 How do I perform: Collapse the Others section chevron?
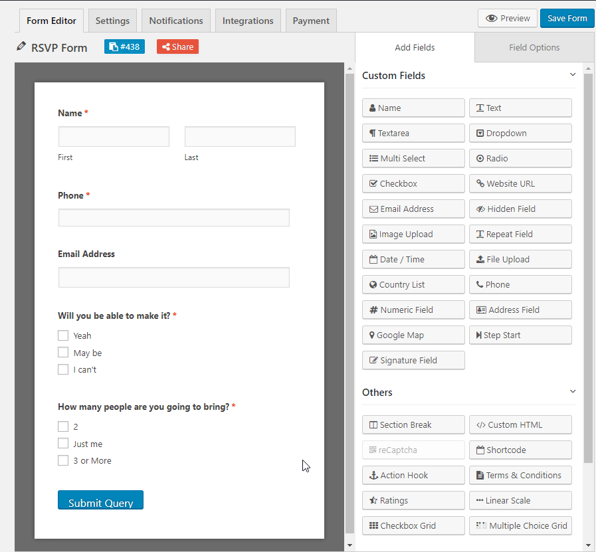[x=573, y=392]
